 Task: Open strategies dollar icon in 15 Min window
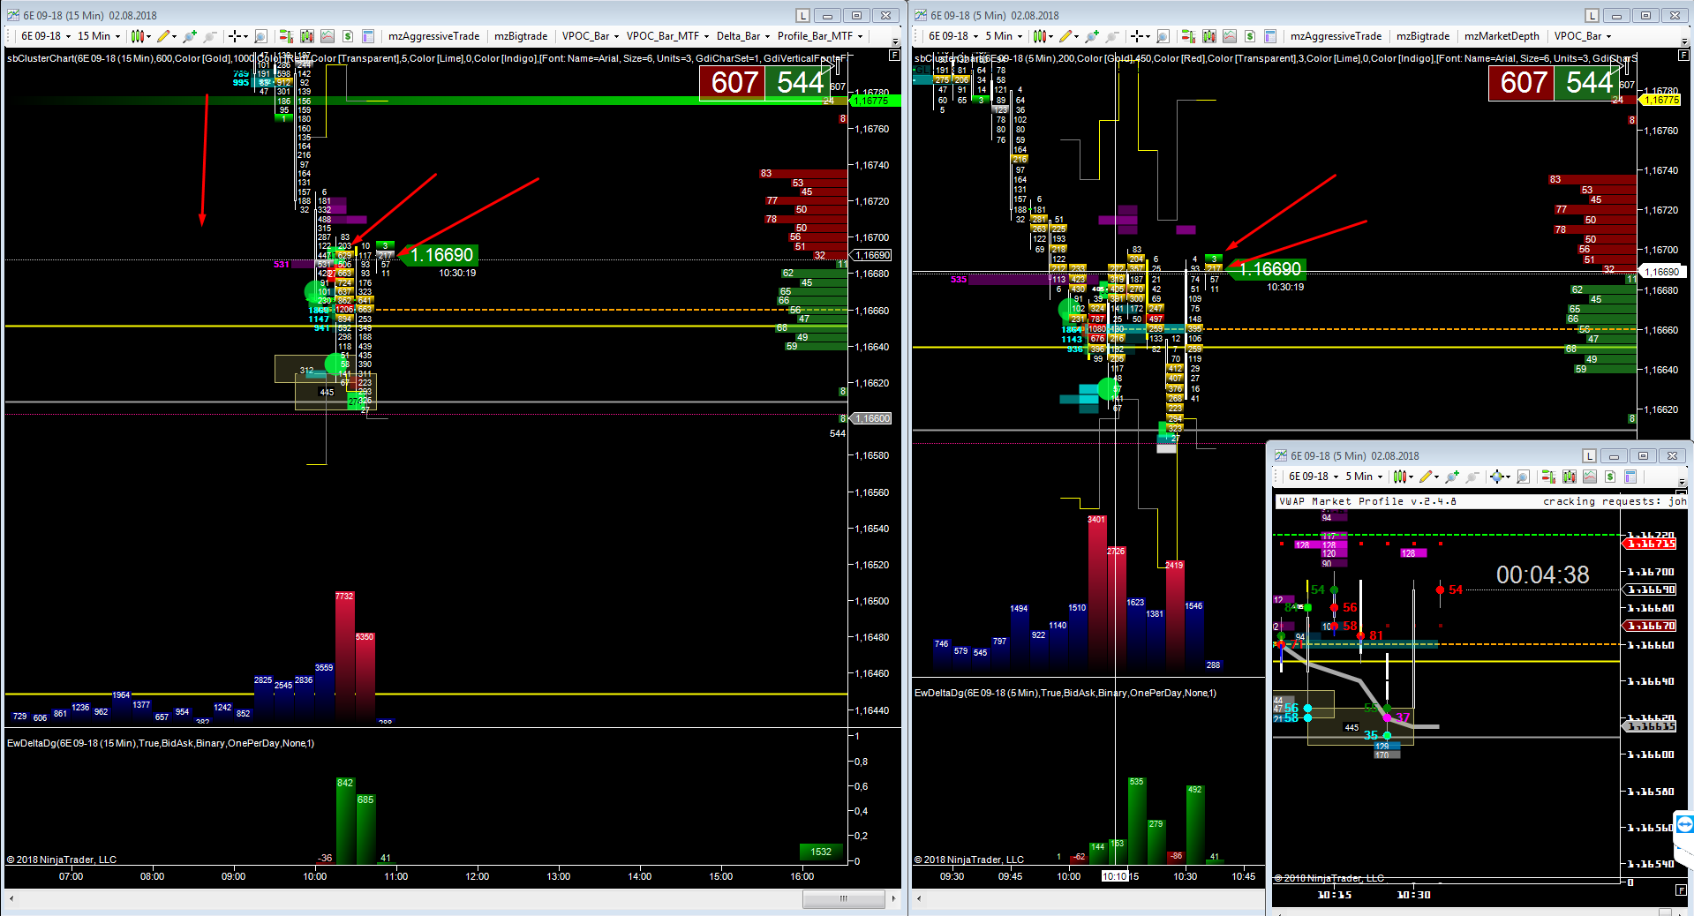pos(348,36)
